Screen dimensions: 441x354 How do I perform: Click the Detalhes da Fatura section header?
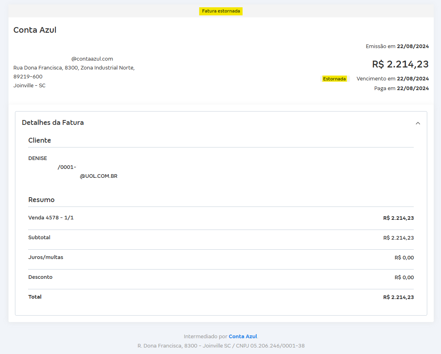(x=53, y=122)
